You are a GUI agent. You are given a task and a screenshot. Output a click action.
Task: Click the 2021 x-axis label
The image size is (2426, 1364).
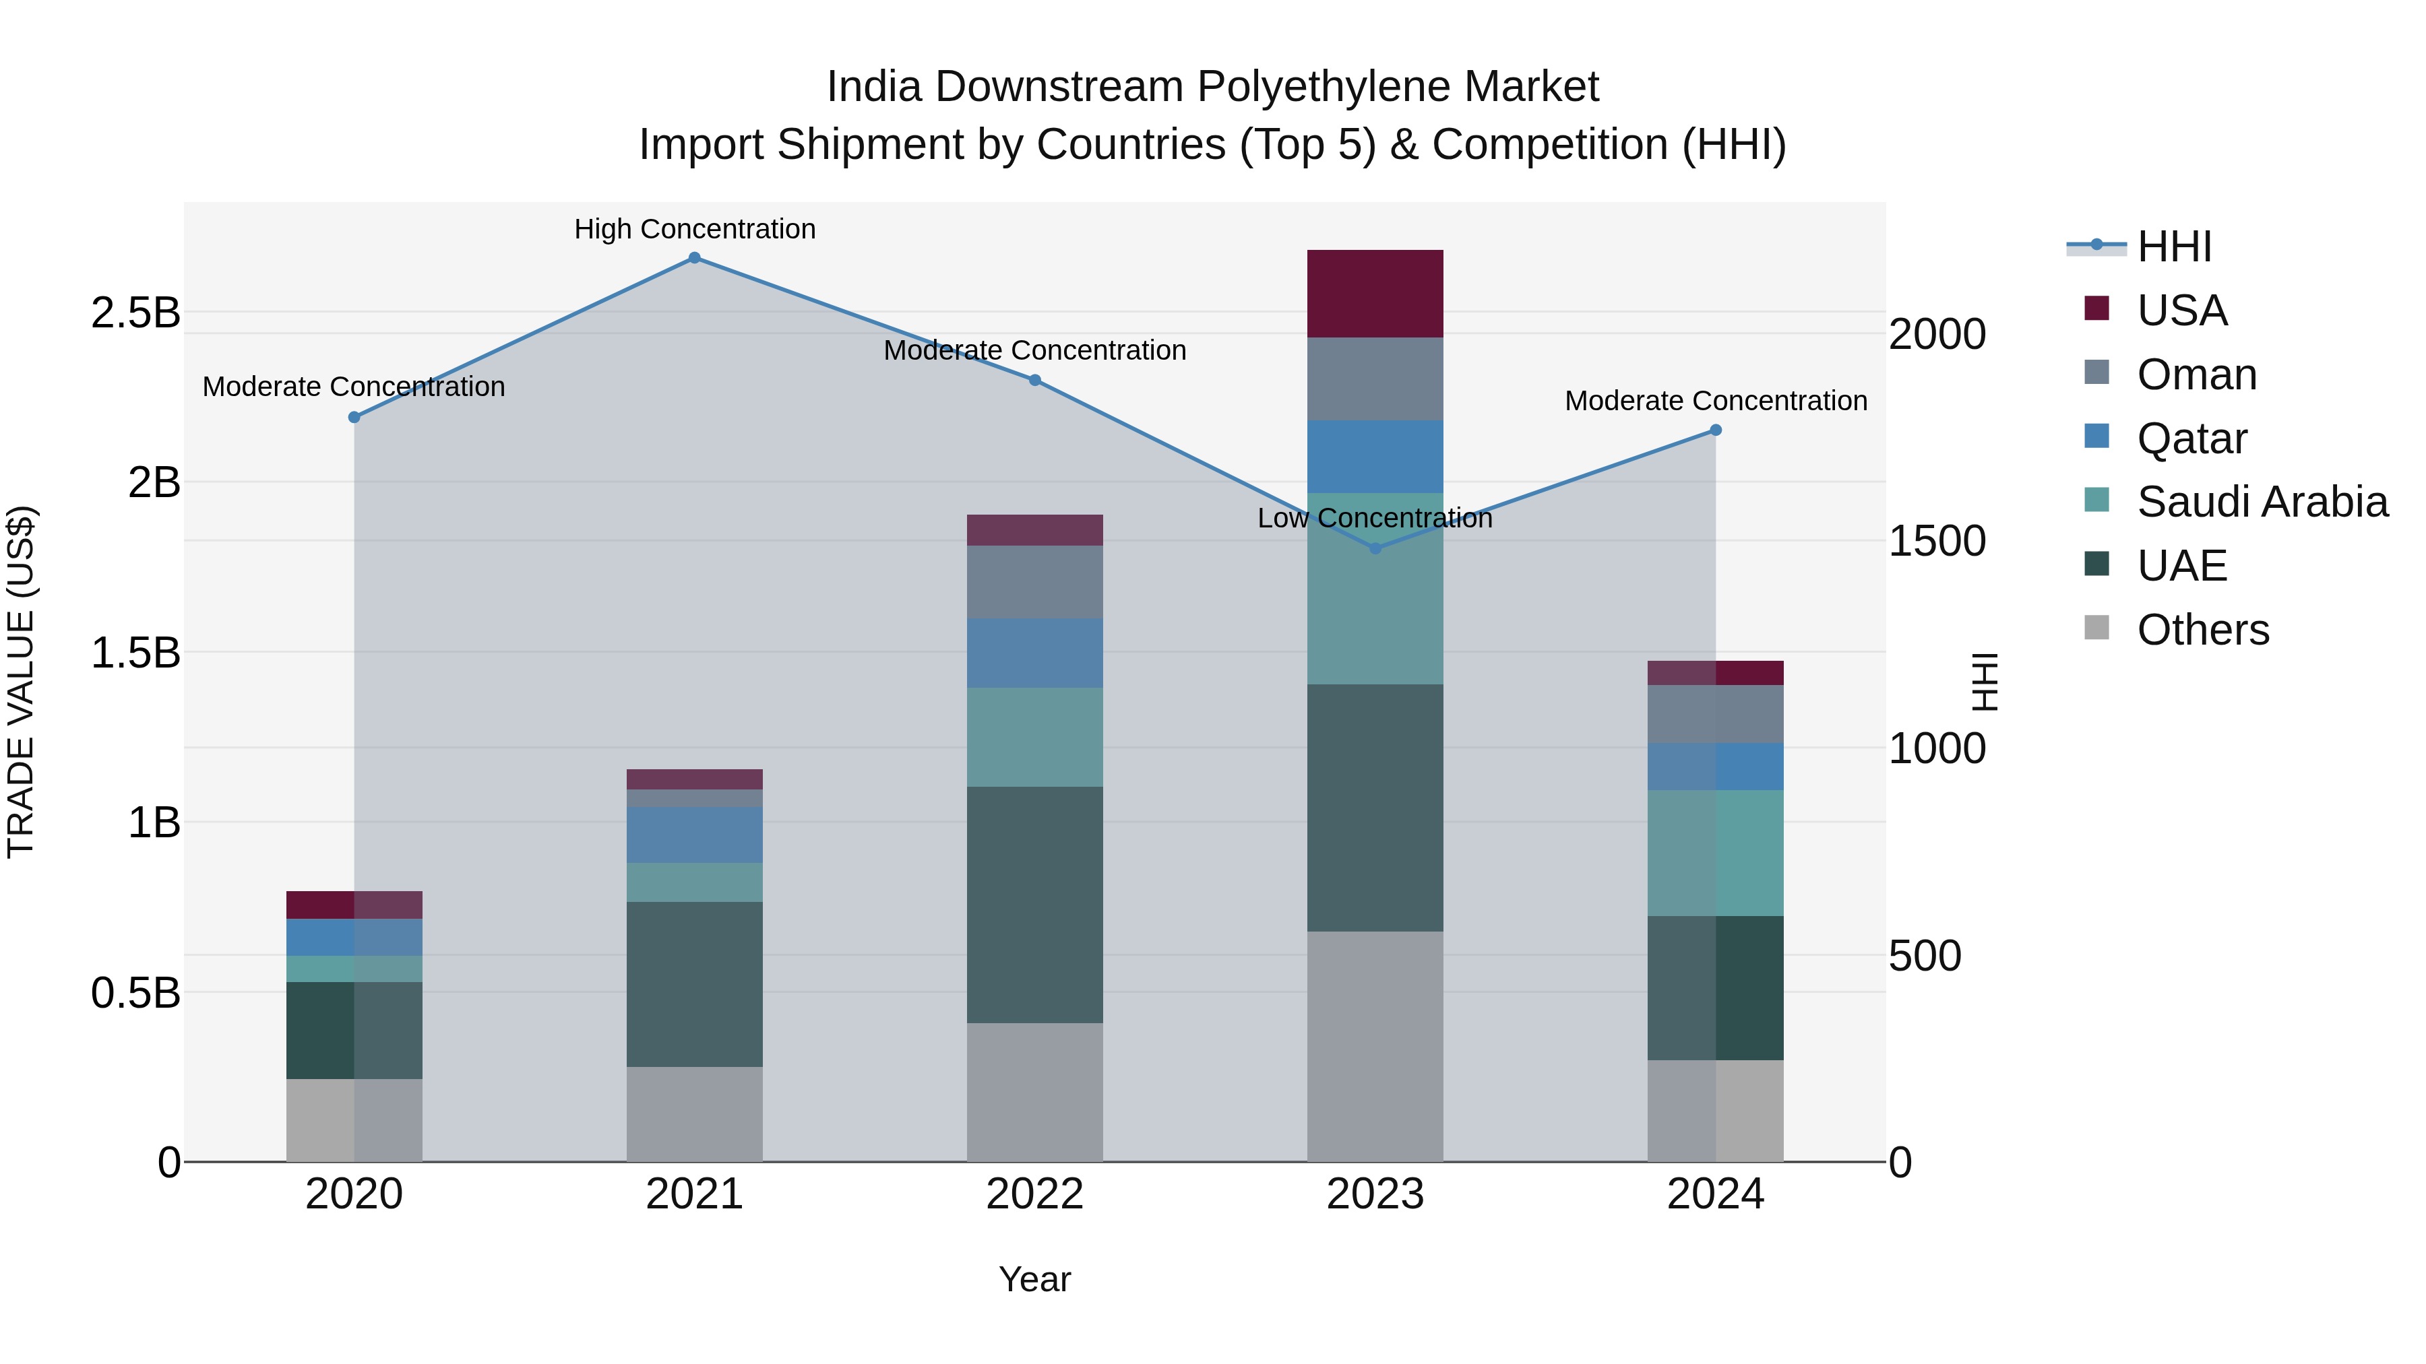694,1194
